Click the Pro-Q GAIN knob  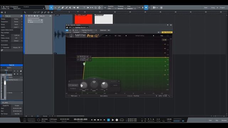pyautogui.click(x=94, y=84)
